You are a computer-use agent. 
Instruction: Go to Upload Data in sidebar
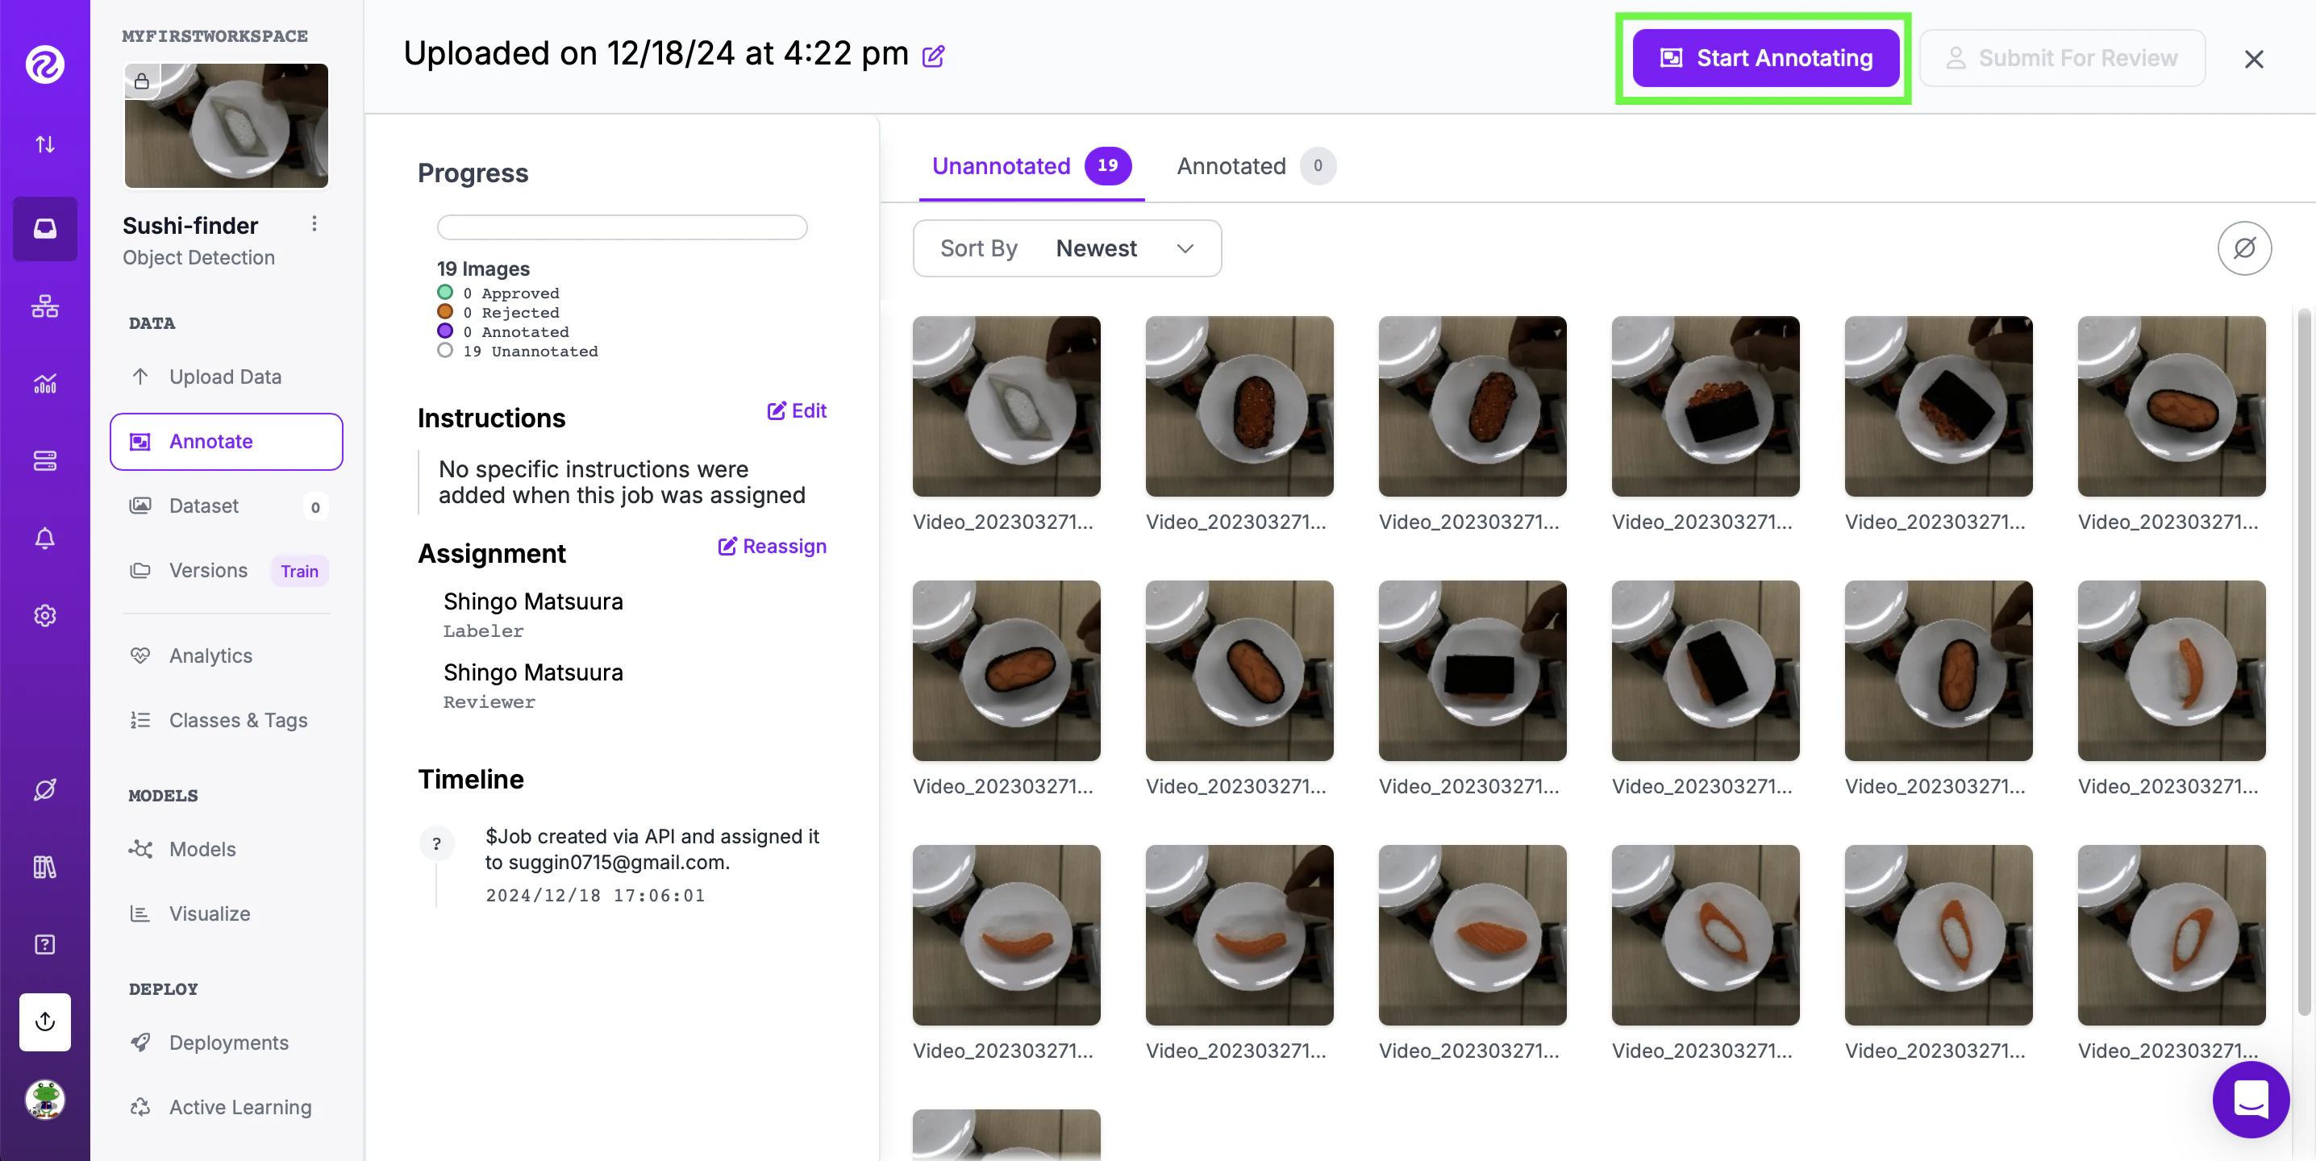click(226, 377)
